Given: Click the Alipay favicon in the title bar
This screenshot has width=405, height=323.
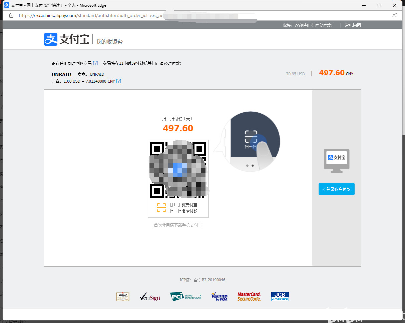Looking at the screenshot, I should coord(6,5).
